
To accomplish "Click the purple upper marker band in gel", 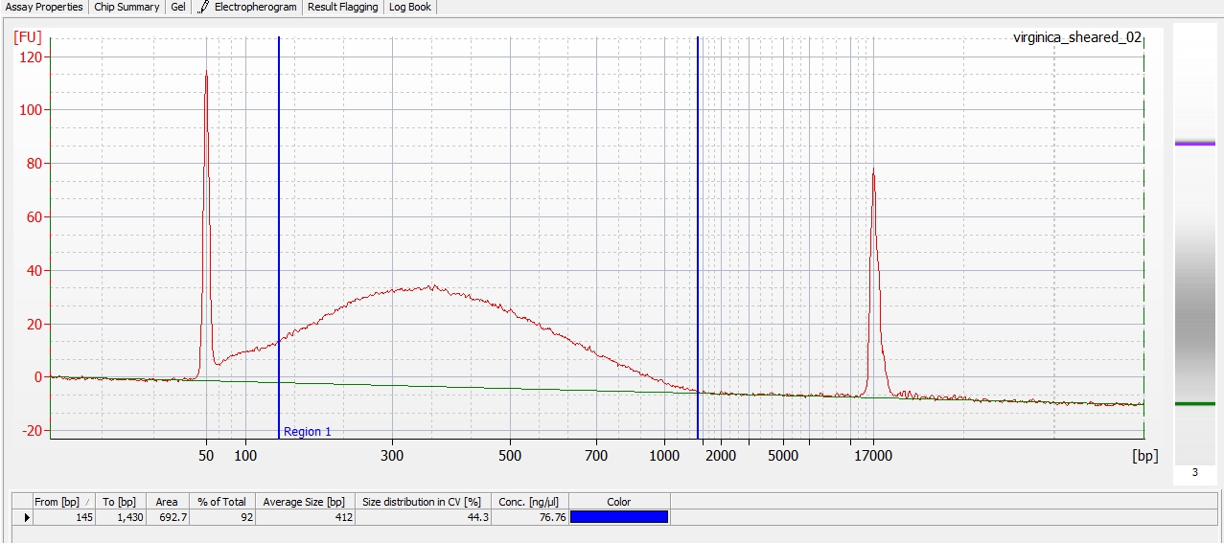I will [1194, 144].
